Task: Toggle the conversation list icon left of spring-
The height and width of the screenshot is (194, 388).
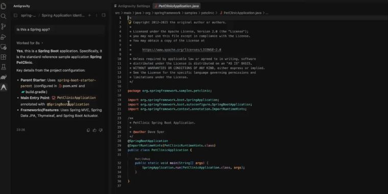Action: tap(15, 15)
